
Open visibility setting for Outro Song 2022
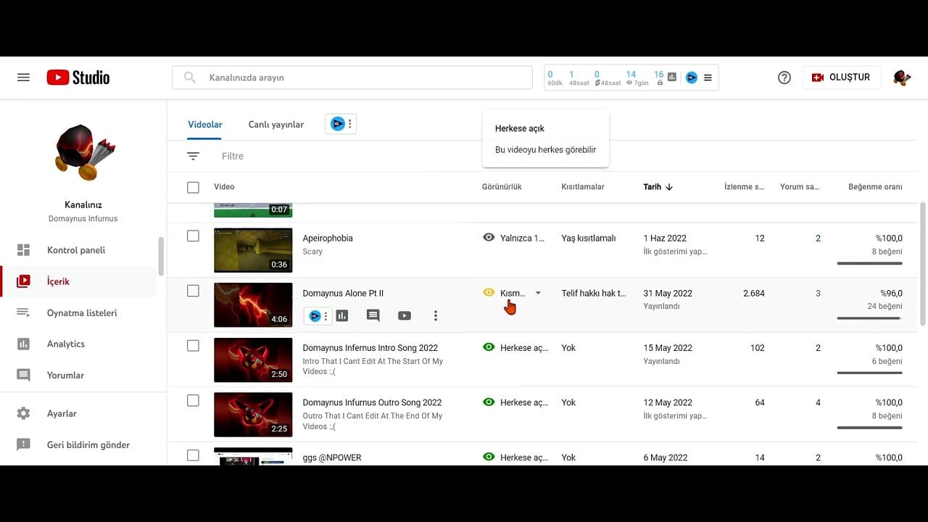pyautogui.click(x=515, y=402)
